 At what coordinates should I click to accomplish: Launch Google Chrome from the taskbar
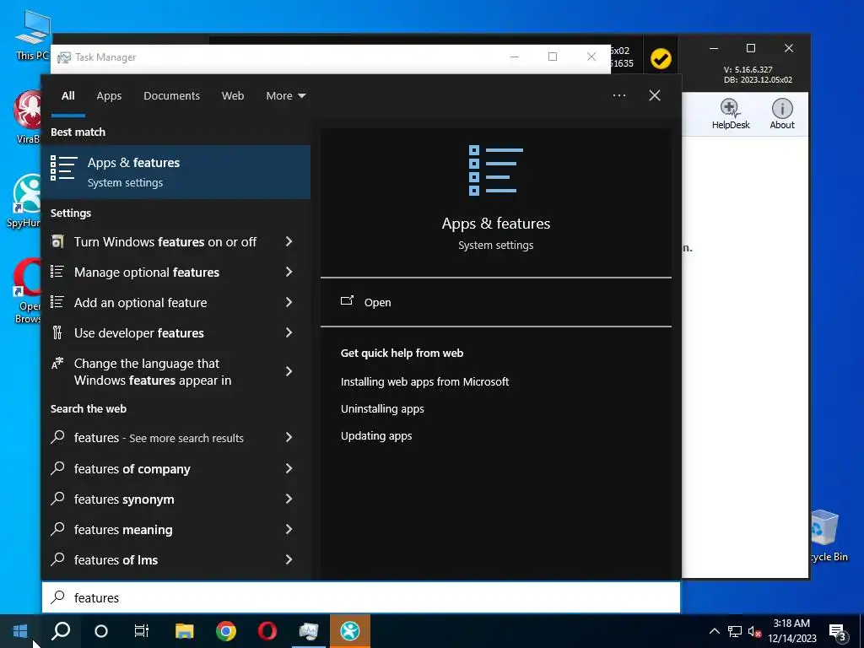point(226,631)
